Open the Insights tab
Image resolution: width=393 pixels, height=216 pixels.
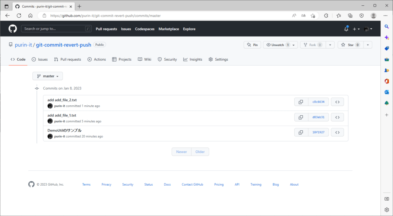coord(193,60)
